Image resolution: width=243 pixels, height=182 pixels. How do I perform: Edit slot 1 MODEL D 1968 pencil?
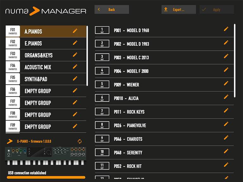pos(226,29)
